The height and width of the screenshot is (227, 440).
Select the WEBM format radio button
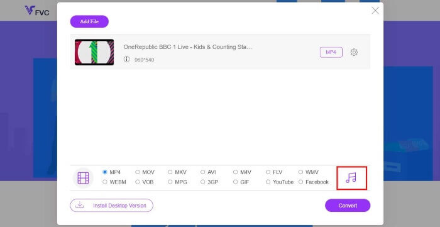point(105,182)
